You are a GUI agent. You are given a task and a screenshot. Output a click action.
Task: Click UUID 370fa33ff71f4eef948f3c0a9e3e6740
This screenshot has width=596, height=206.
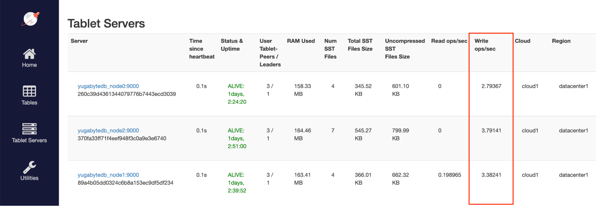[122, 139]
